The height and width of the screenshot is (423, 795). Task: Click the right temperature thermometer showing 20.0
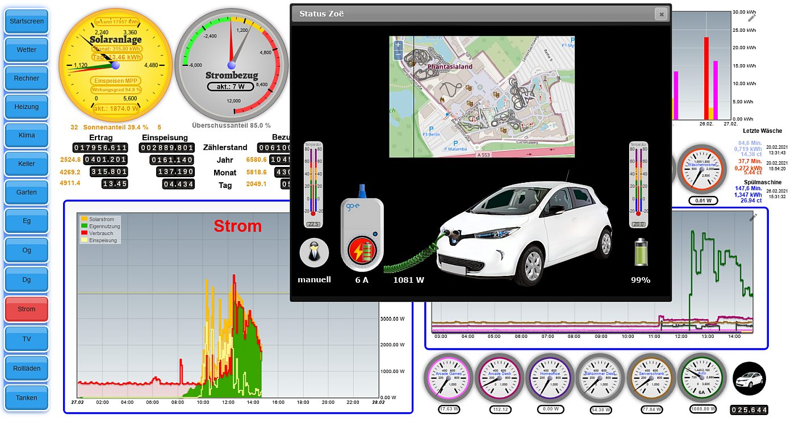pos(638,184)
